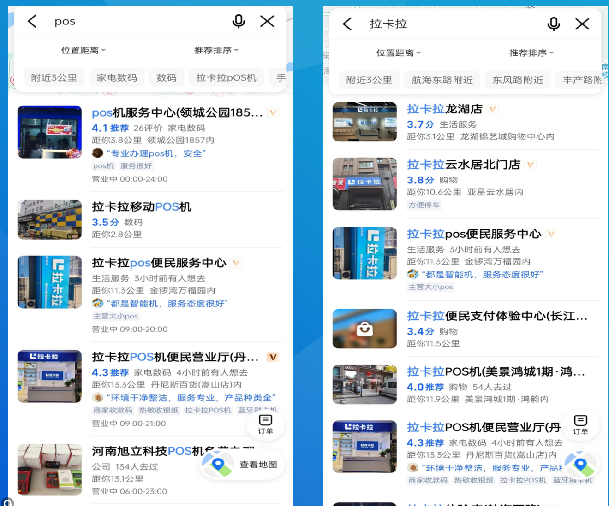The image size is (609, 506).
Task: Open the 推荐排序 sorting dropdown
Action: tap(215, 50)
